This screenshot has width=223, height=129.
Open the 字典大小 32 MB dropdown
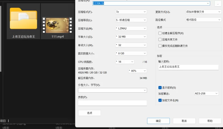point(131,37)
